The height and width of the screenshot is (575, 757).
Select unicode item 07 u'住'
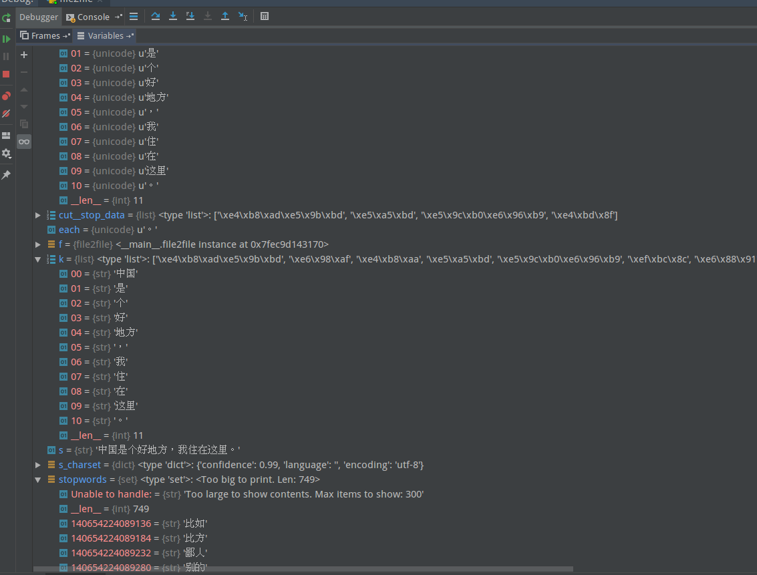pos(109,142)
